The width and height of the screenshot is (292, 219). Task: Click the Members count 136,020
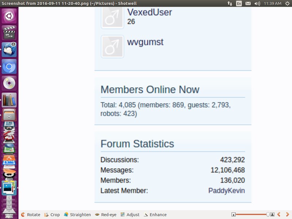(x=233, y=180)
